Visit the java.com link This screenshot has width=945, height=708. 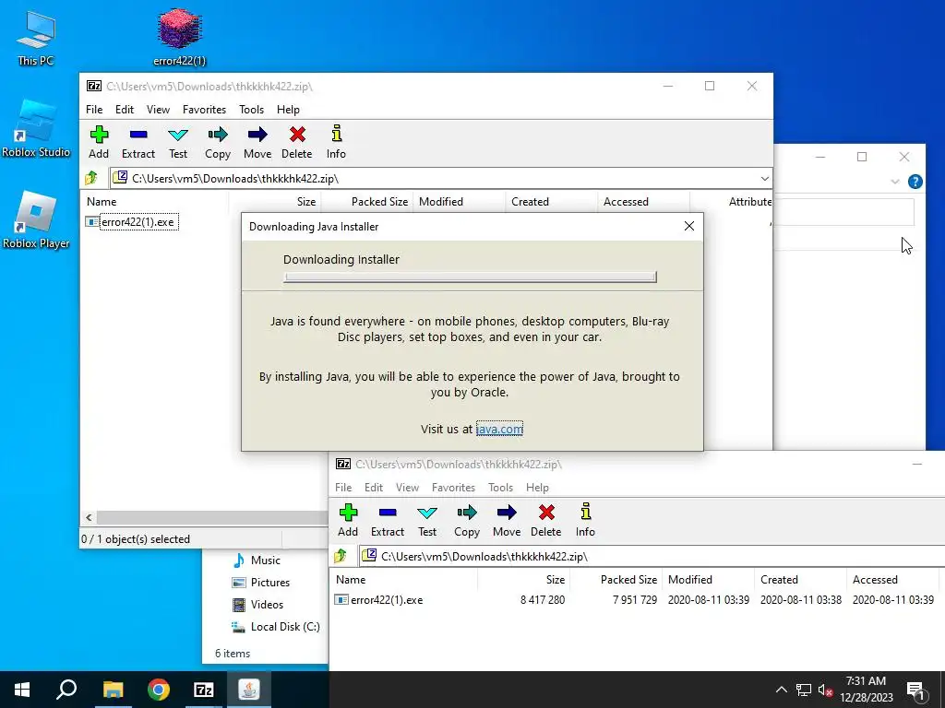499,429
